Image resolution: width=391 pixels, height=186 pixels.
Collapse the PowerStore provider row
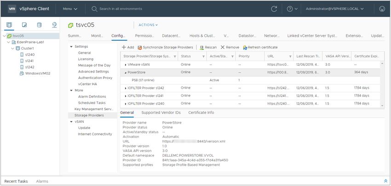click(x=126, y=73)
